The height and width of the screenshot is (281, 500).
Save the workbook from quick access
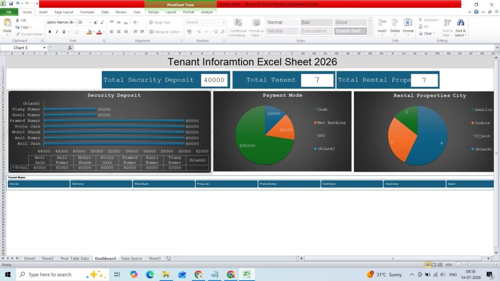pyautogui.click(x=11, y=3)
